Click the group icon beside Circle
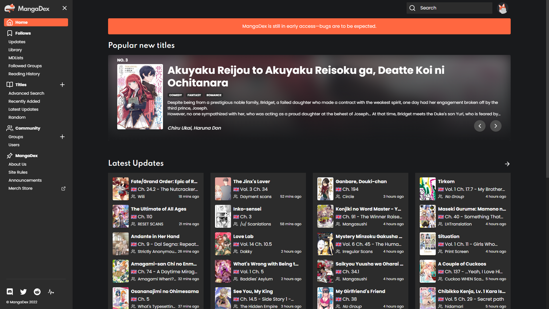This screenshot has width=549, height=309. pyautogui.click(x=338, y=197)
